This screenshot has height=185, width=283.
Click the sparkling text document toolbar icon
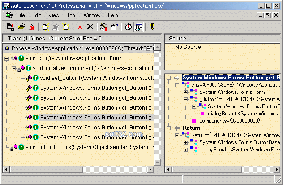click(x=66, y=27)
